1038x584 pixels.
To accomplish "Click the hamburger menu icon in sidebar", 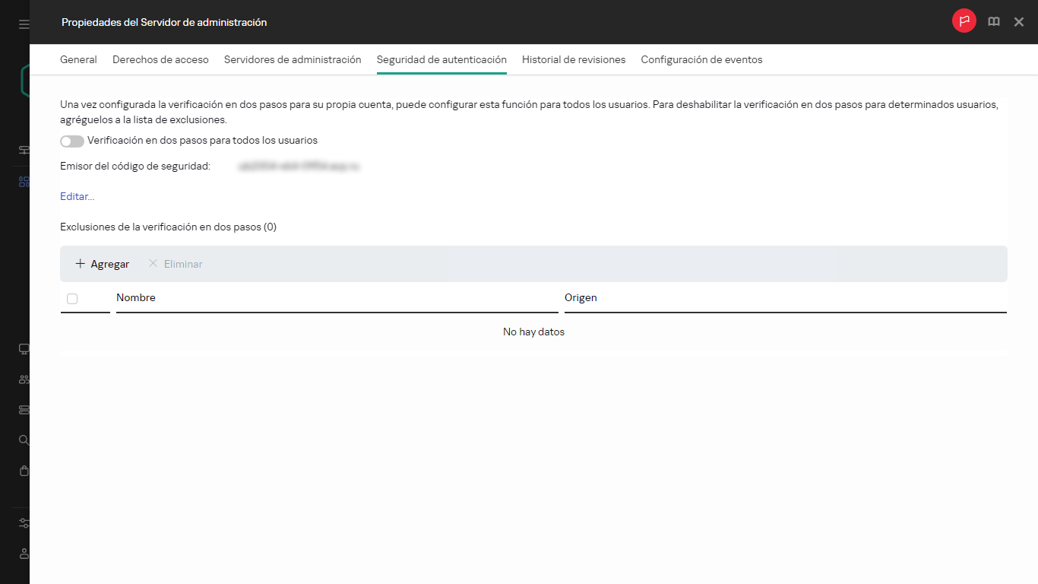I will (24, 24).
